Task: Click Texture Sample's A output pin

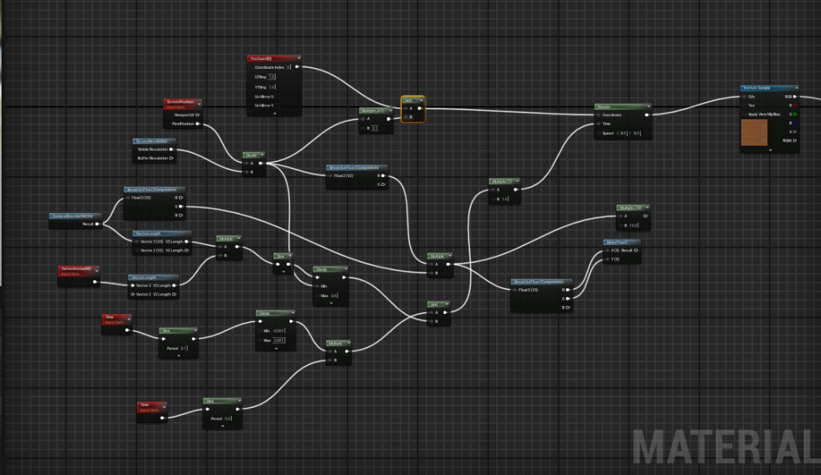Action: point(795,132)
